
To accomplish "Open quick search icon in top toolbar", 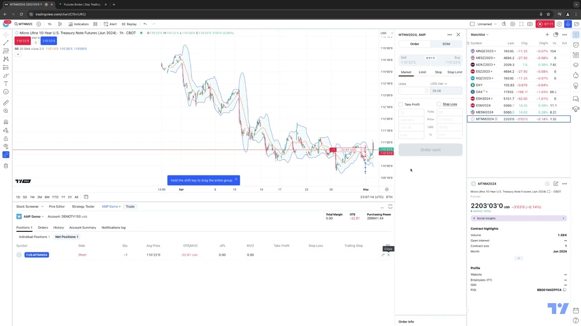I will click(x=504, y=24).
